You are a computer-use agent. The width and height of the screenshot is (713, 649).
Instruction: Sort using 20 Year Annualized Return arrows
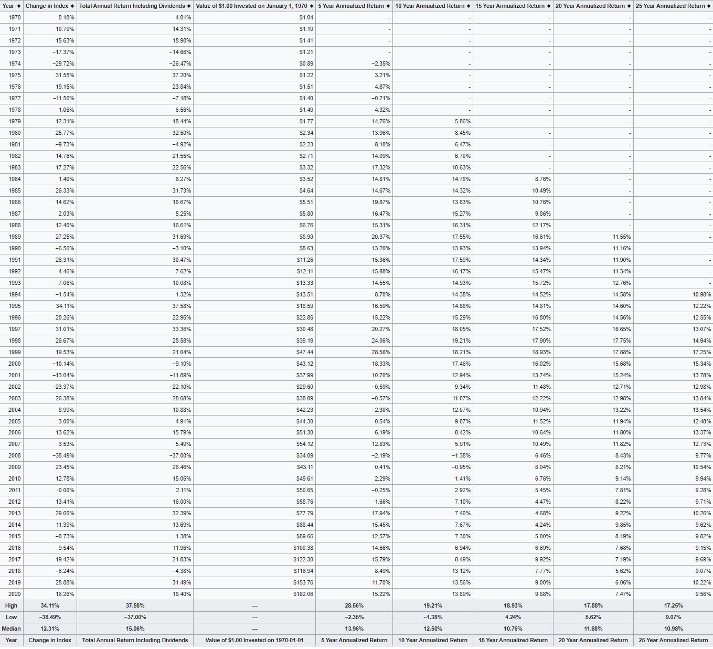tap(629, 6)
